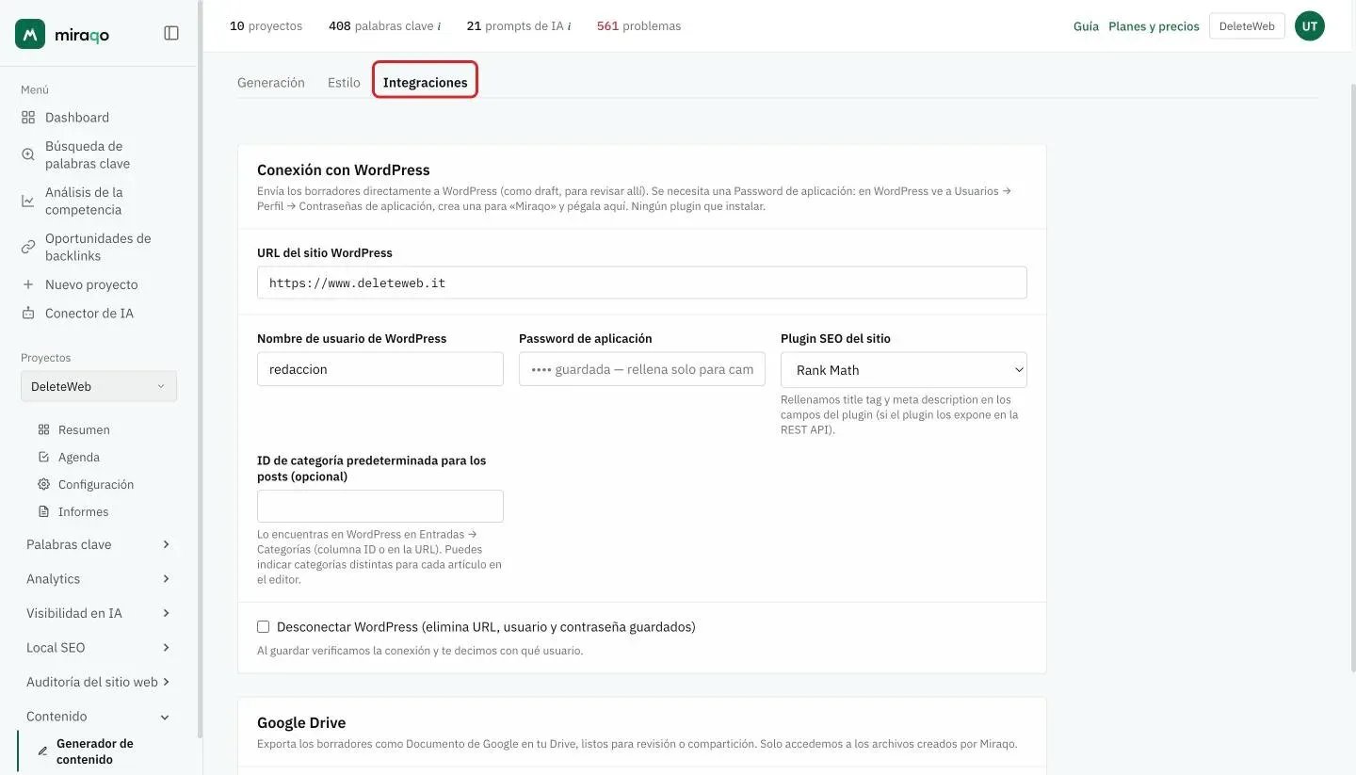This screenshot has height=775, width=1356.
Task: Switch to the Generación tab
Action: 271,82
